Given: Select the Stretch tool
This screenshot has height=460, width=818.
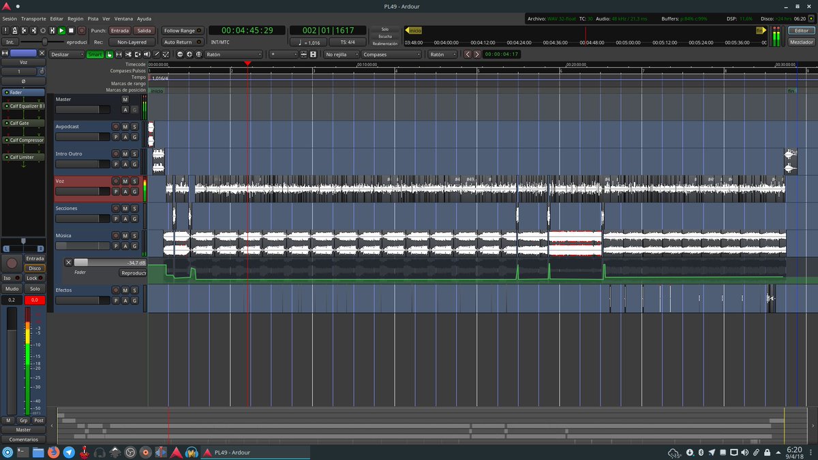Looking at the screenshot, I should pyautogui.click(x=138, y=54).
